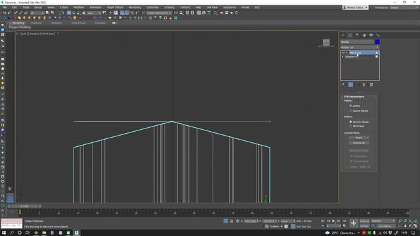Click the Redo arrow icon
420x236 pixels.
click(9, 13)
